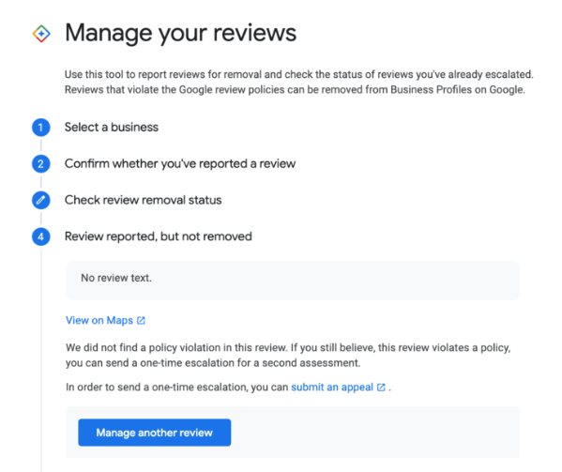This screenshot has width=562, height=472.
Task: Expand the Select a business step
Action: coord(112,128)
